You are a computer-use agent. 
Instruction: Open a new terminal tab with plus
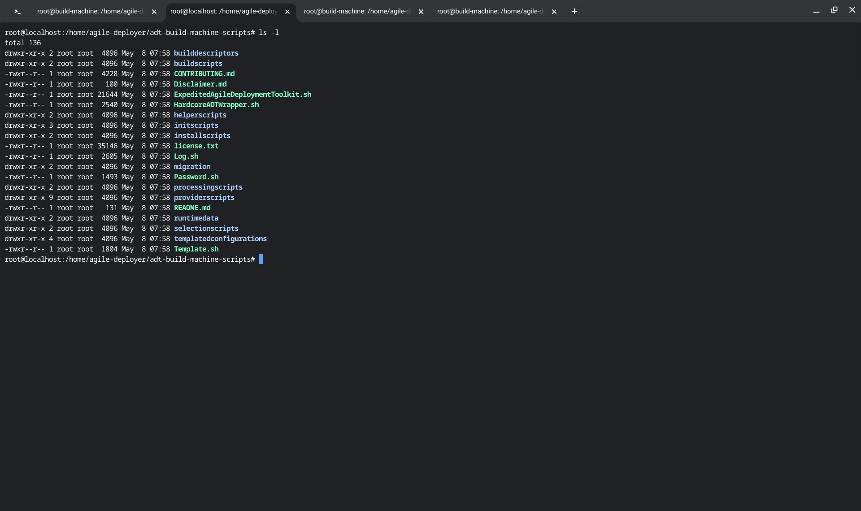click(574, 12)
